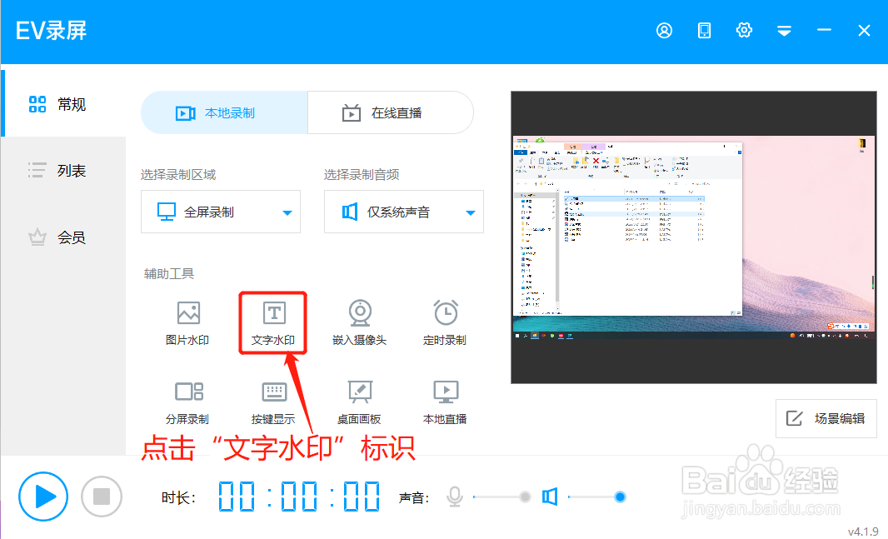
Task: Click the microphone icon next to 声音
Action: 454,497
